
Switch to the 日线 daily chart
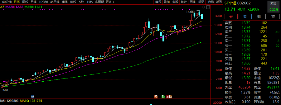pyautogui.click(x=17, y=2)
